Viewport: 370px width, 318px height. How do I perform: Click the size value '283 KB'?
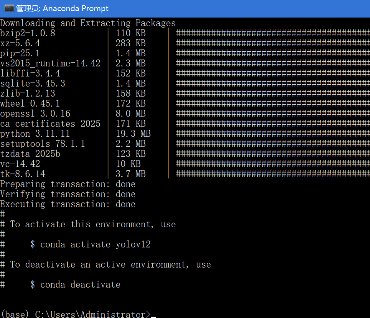[x=131, y=43]
